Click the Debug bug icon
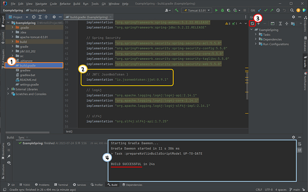This screenshot has width=308, height=192. point(223,10)
